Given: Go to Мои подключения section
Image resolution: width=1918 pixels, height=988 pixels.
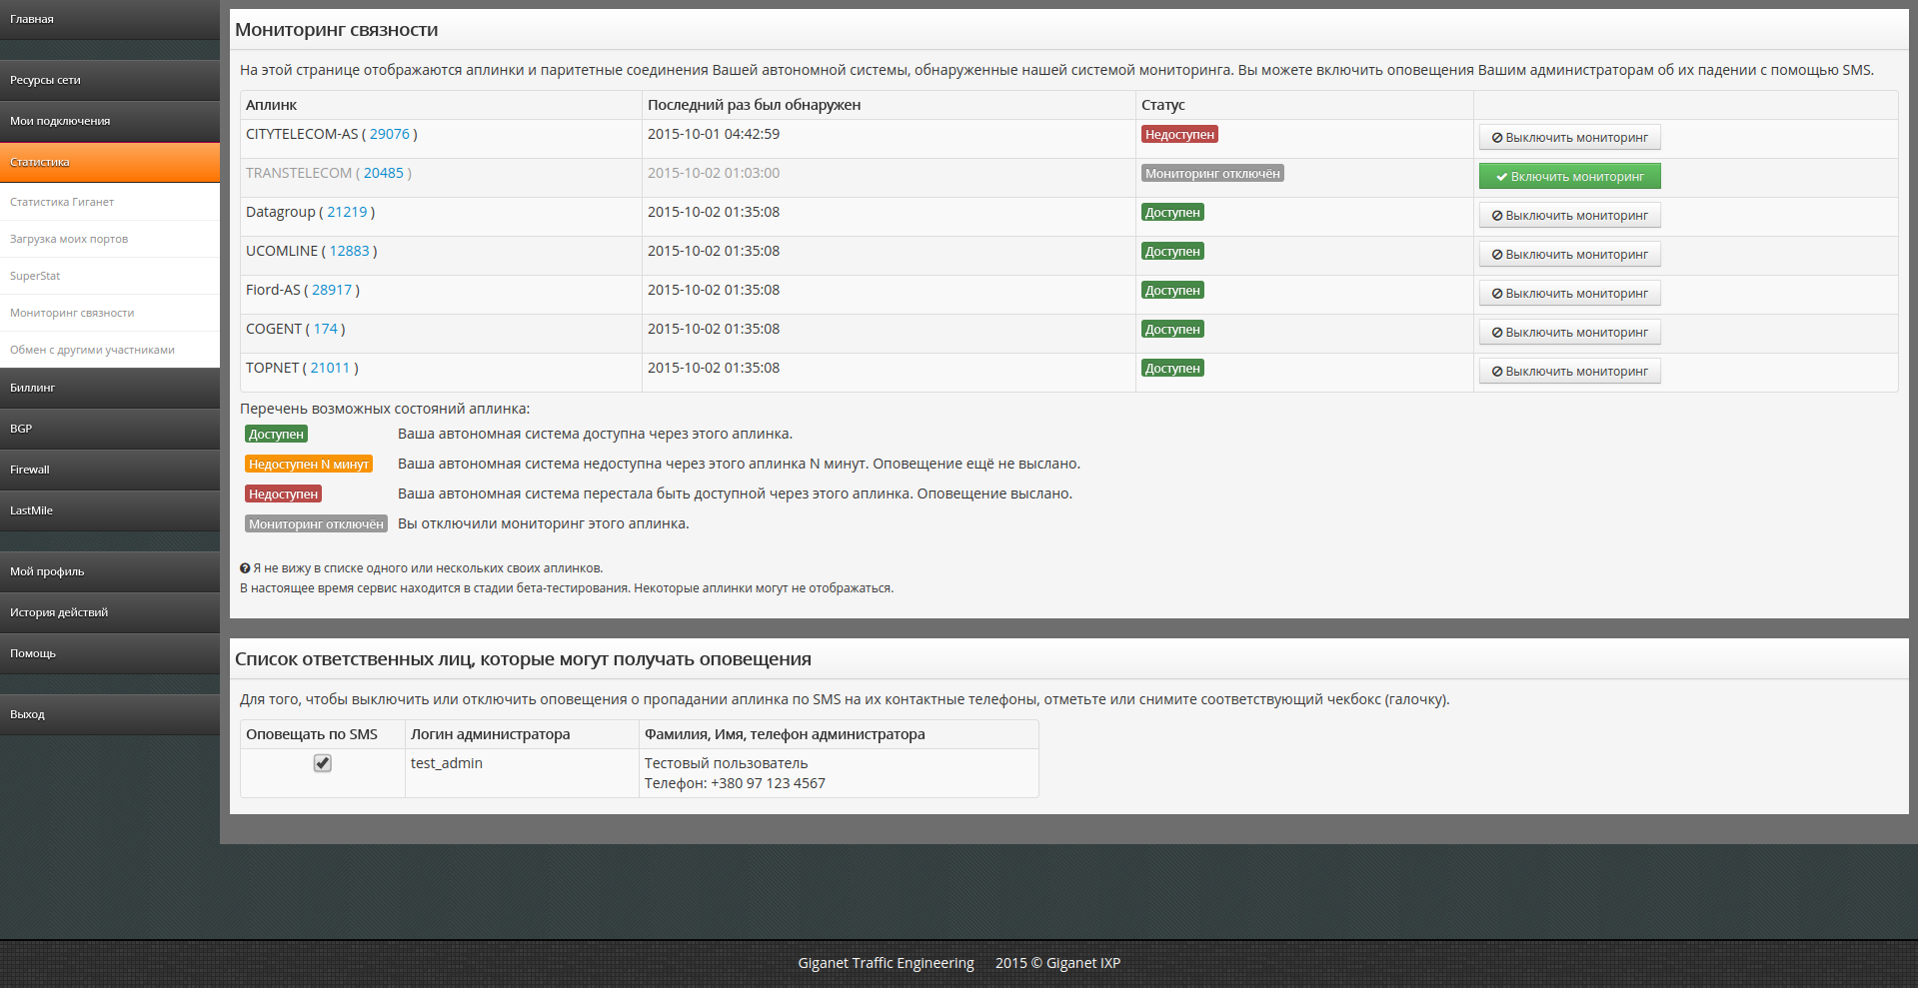Looking at the screenshot, I should coord(110,121).
